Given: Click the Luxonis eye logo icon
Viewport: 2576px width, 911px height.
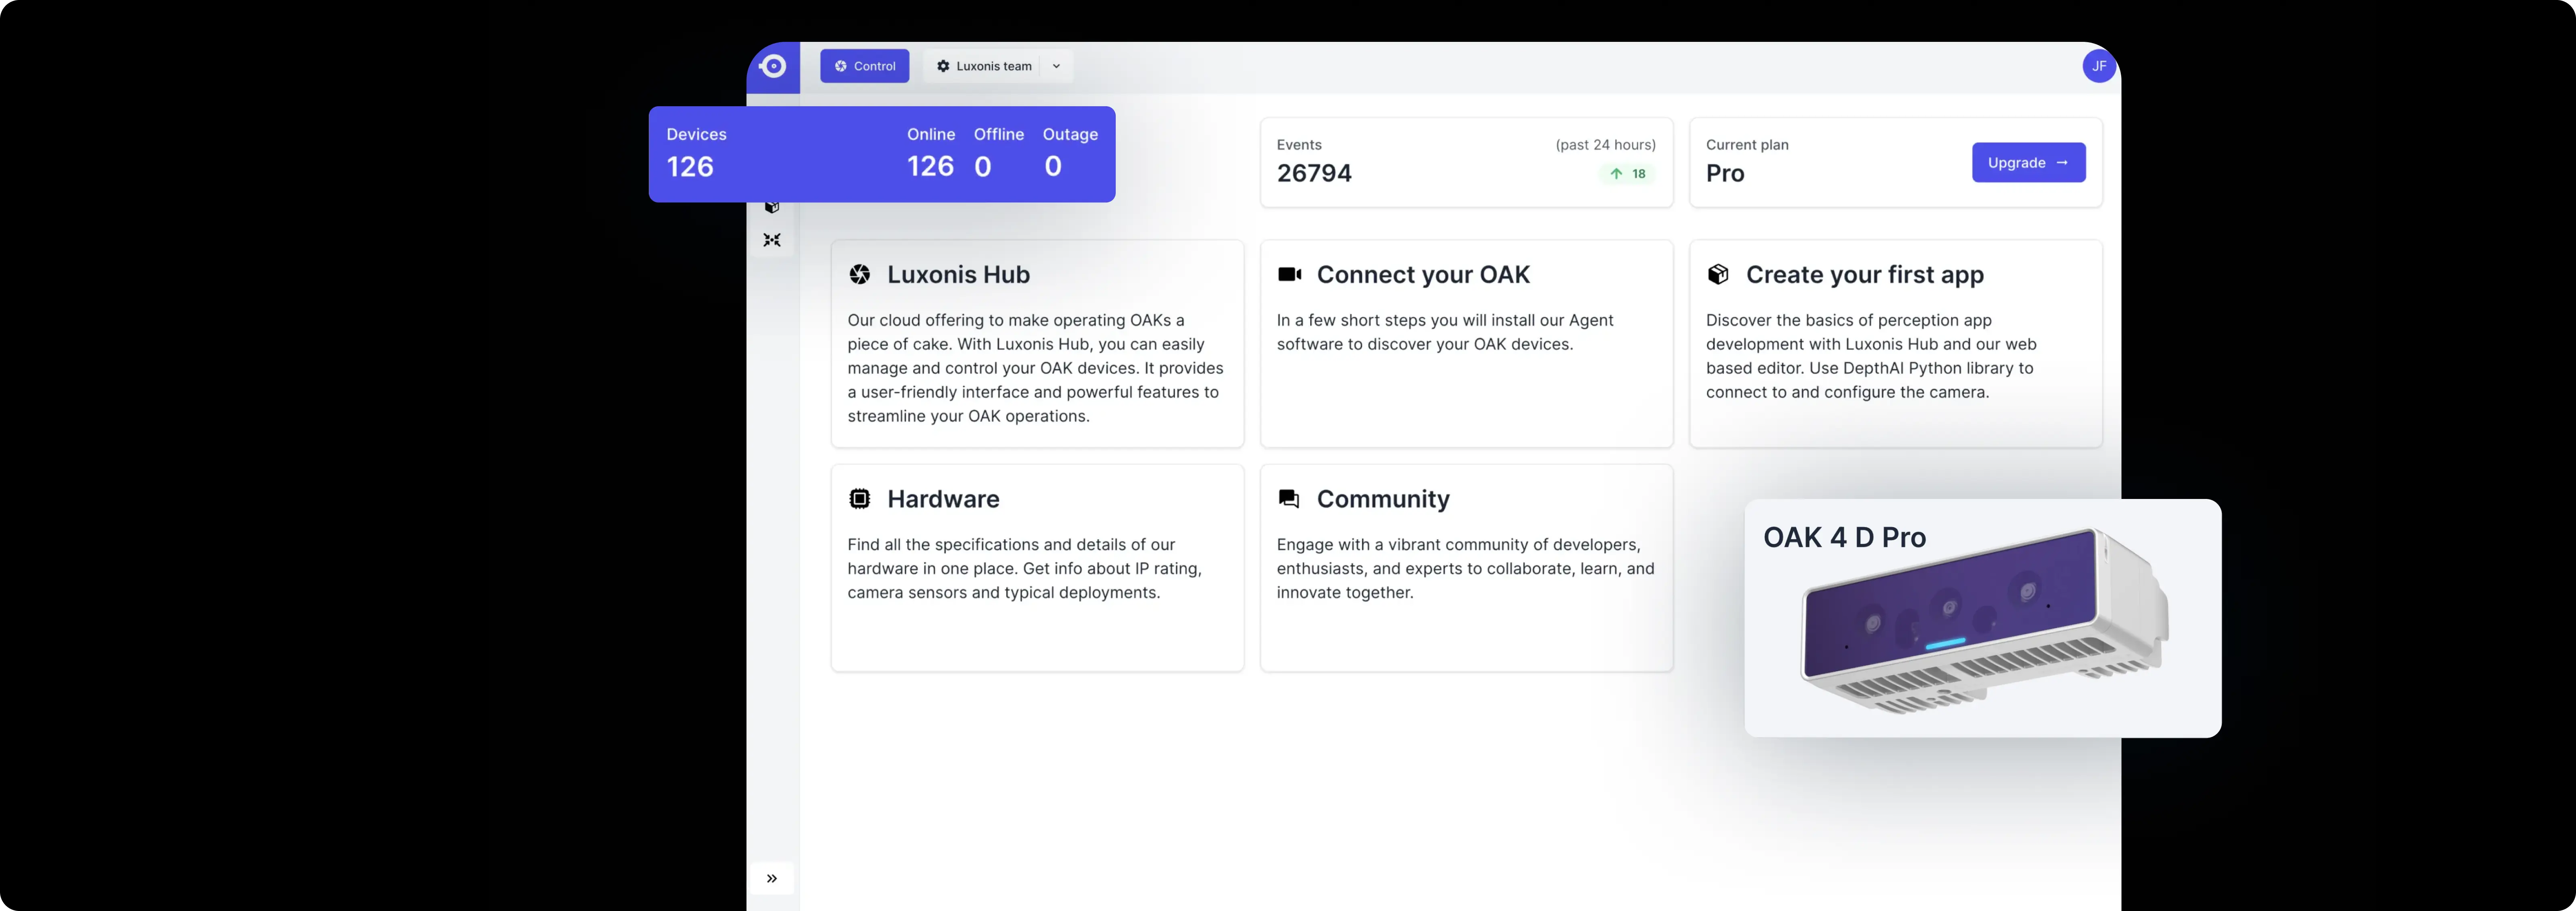Looking at the screenshot, I should point(772,66).
